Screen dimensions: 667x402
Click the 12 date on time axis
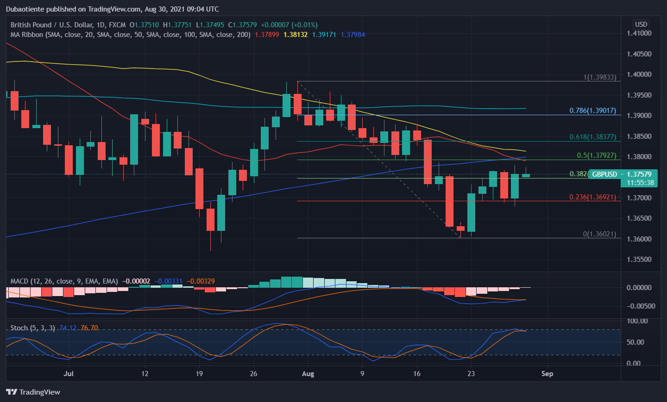(145, 374)
